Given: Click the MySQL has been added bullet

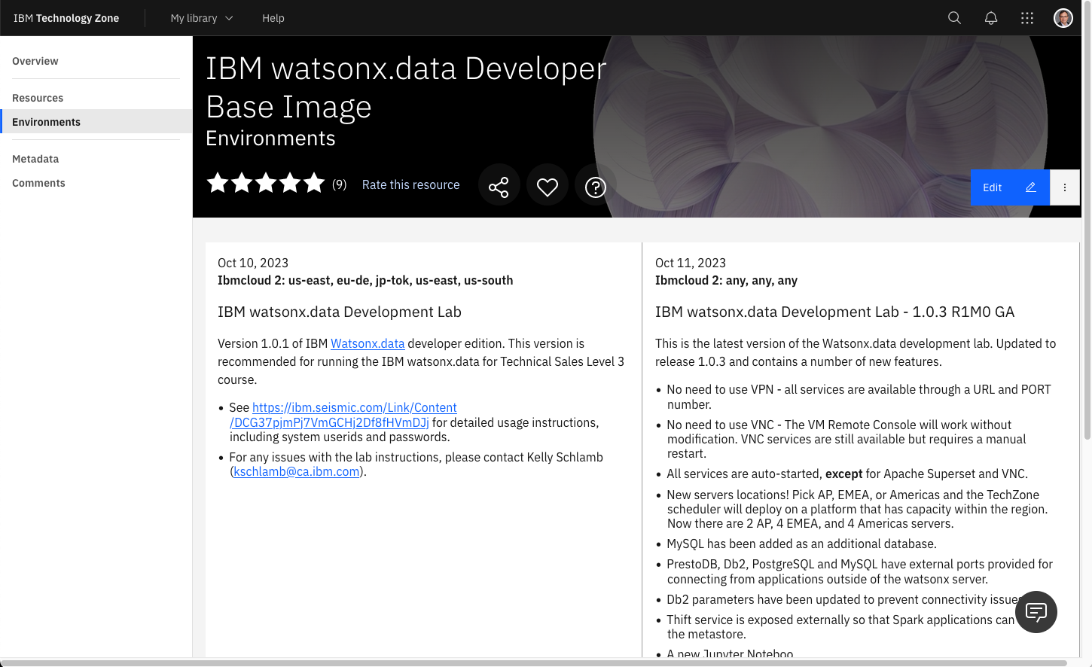Looking at the screenshot, I should (801, 544).
